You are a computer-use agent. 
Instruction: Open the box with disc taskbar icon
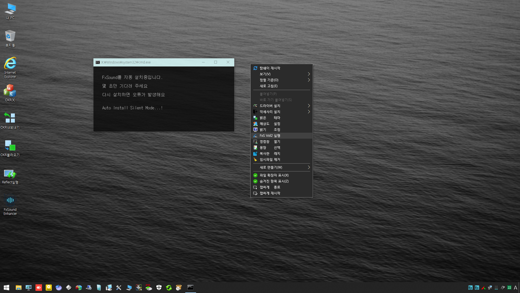[179, 288]
